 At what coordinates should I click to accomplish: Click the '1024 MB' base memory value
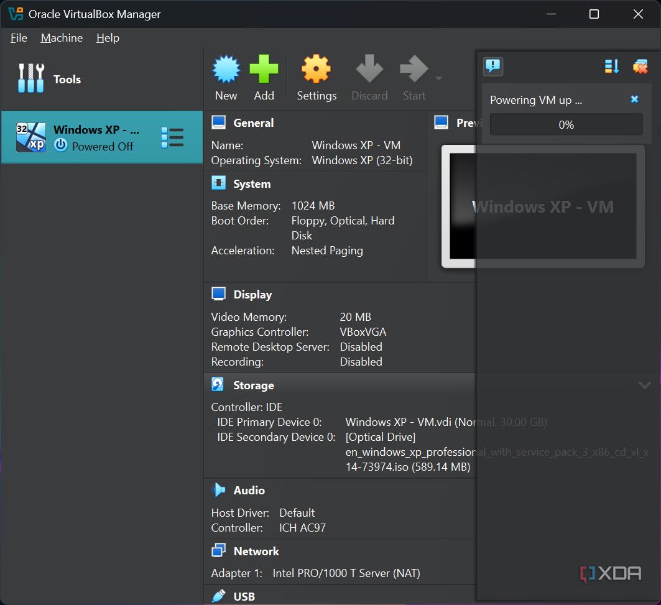click(x=313, y=206)
